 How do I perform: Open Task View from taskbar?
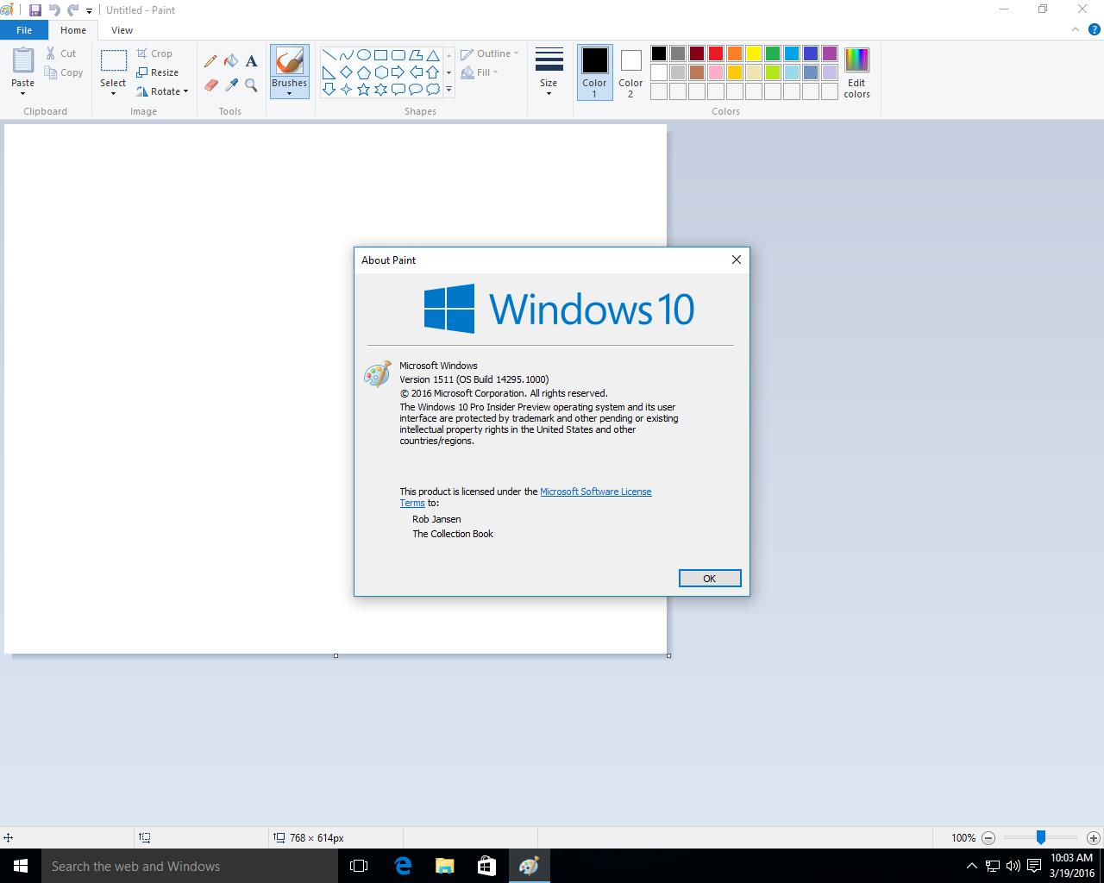pyautogui.click(x=359, y=866)
